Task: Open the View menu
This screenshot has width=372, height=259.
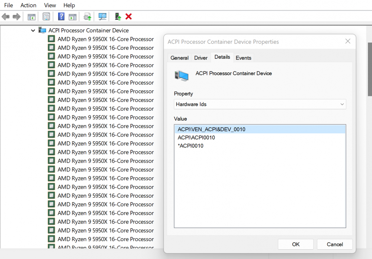Action: pyautogui.click(x=50, y=5)
